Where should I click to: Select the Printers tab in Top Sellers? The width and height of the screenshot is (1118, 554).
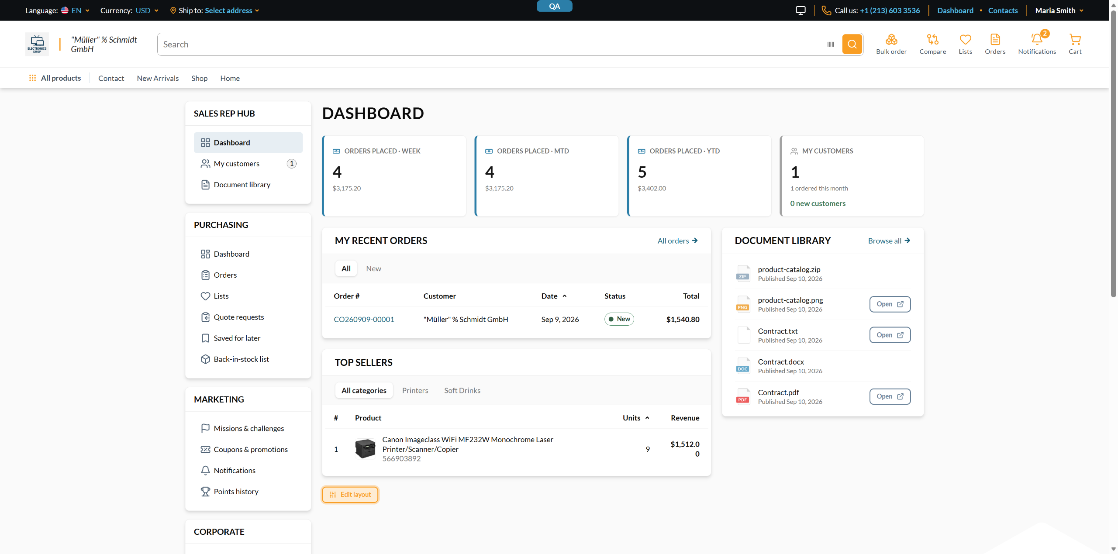pyautogui.click(x=415, y=390)
